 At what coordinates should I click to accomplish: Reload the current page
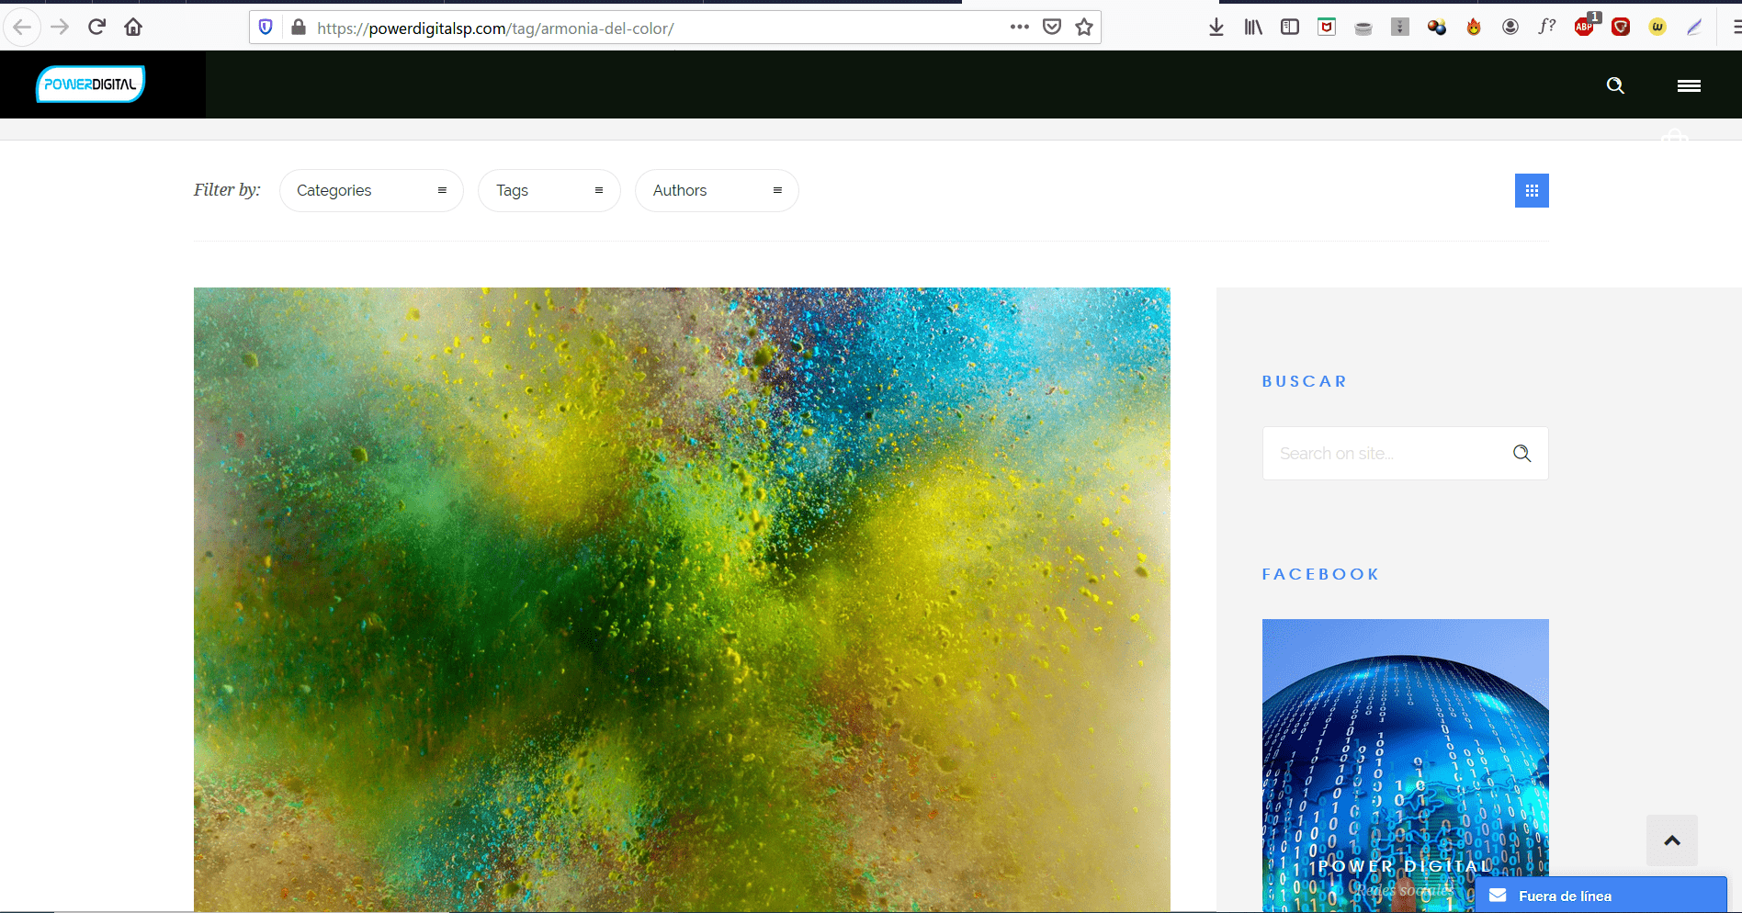(96, 28)
